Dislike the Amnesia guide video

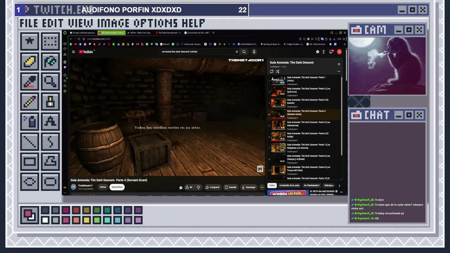coord(198,187)
